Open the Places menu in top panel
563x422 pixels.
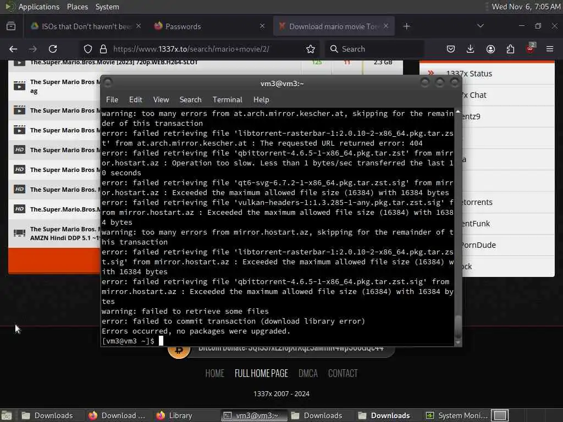pos(77,7)
